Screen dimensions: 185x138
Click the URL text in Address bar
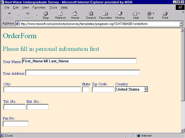(84, 24)
